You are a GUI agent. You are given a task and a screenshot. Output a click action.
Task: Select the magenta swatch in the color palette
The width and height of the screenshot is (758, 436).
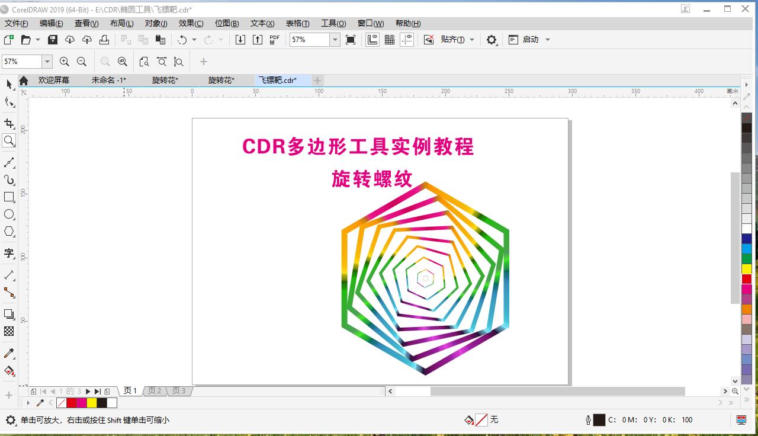point(747,288)
